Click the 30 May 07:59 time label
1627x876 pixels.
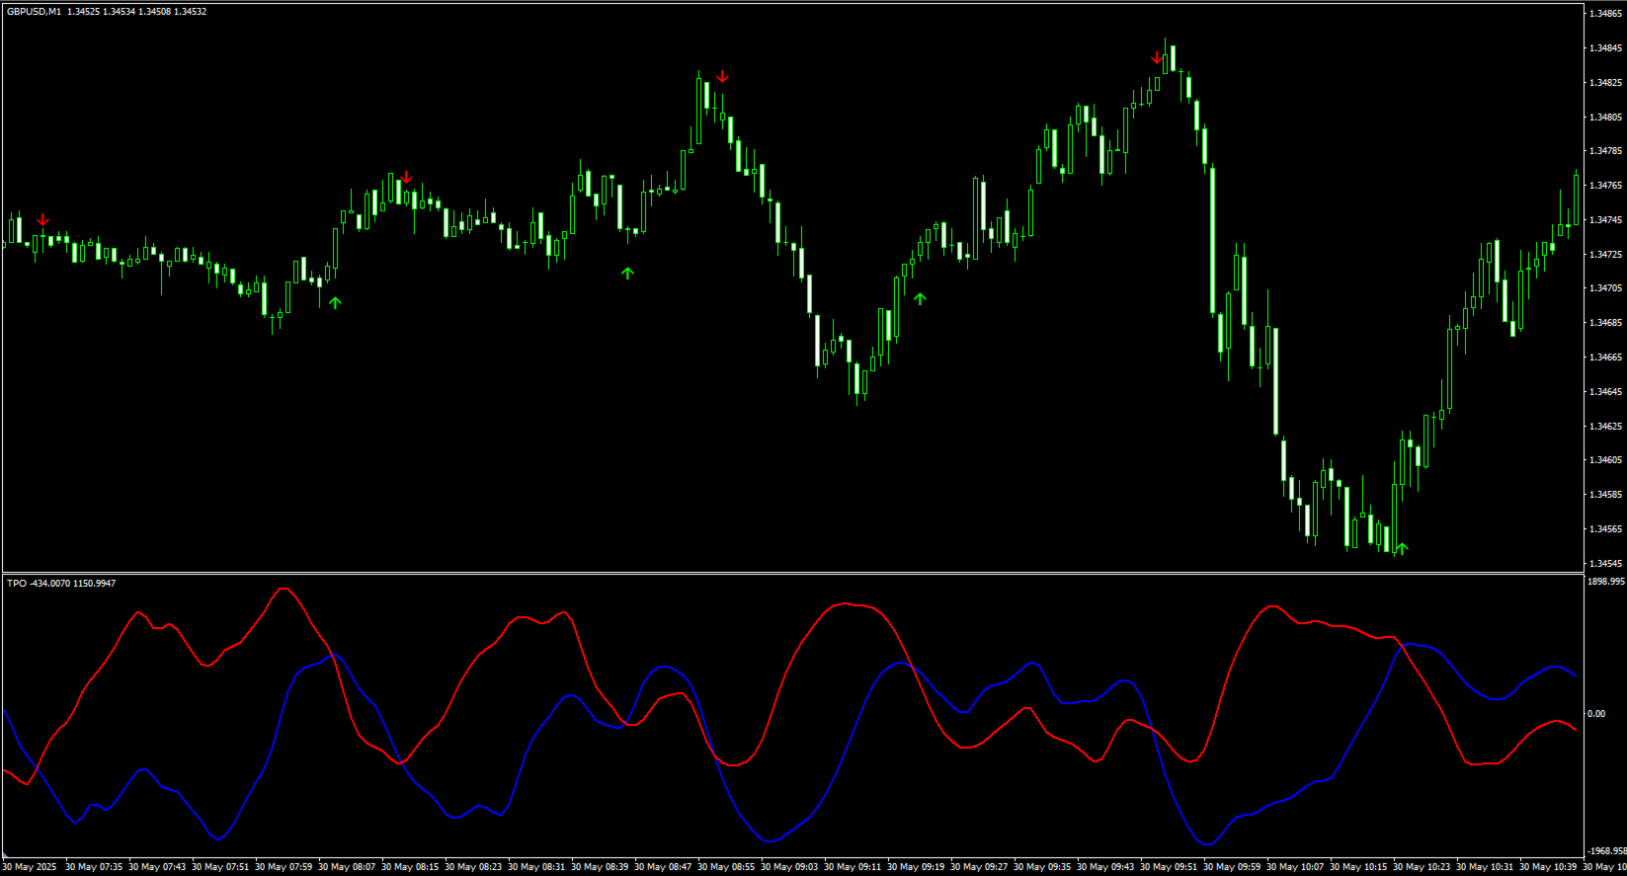tap(284, 867)
